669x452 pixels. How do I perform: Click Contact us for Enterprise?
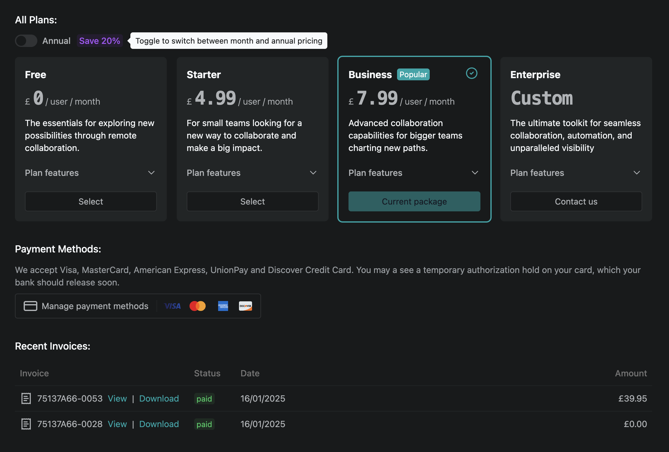(x=576, y=201)
